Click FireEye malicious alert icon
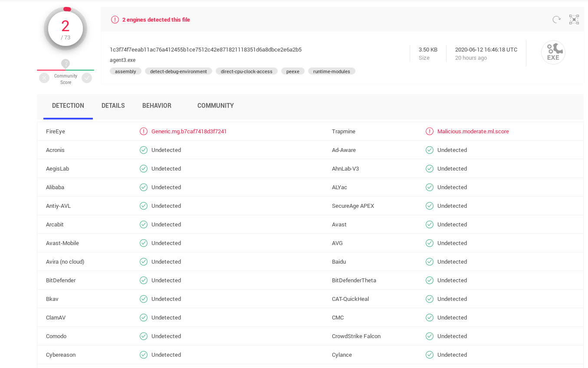The image size is (588, 368). 144,131
